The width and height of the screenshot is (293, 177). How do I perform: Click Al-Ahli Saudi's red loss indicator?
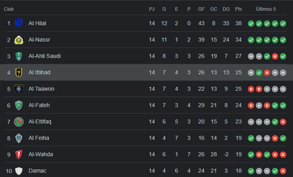275,56
